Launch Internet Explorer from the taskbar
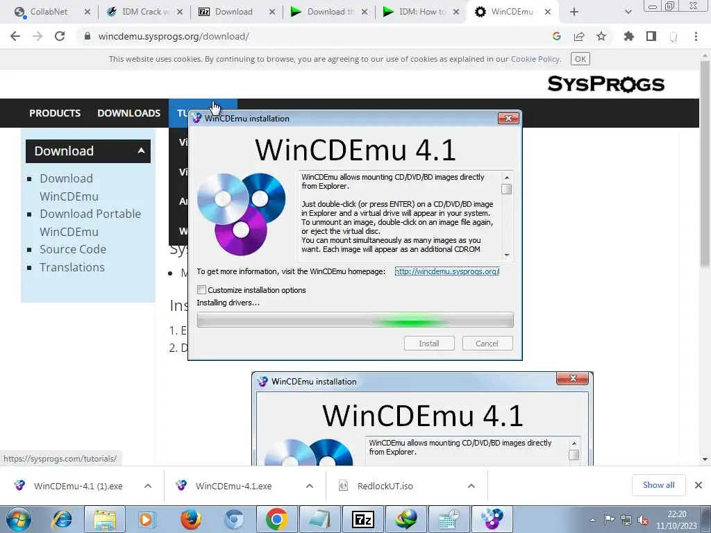Screen dimensions: 711x533 point(62,519)
